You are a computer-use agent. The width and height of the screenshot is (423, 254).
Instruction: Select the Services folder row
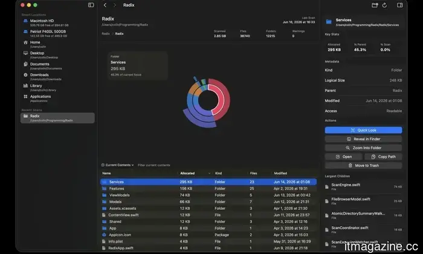pos(208,182)
